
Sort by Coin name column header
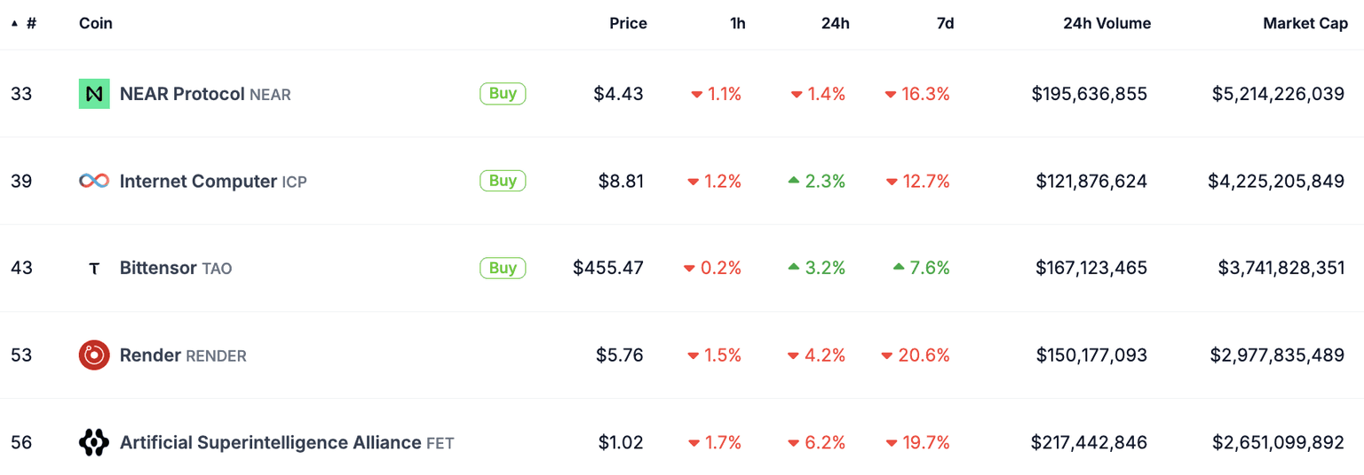point(96,24)
